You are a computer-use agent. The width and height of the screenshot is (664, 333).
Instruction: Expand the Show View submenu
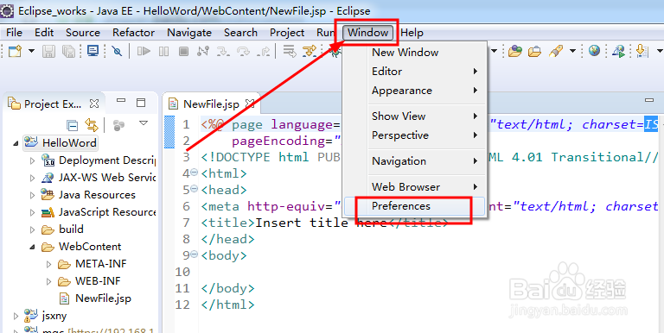tap(414, 116)
